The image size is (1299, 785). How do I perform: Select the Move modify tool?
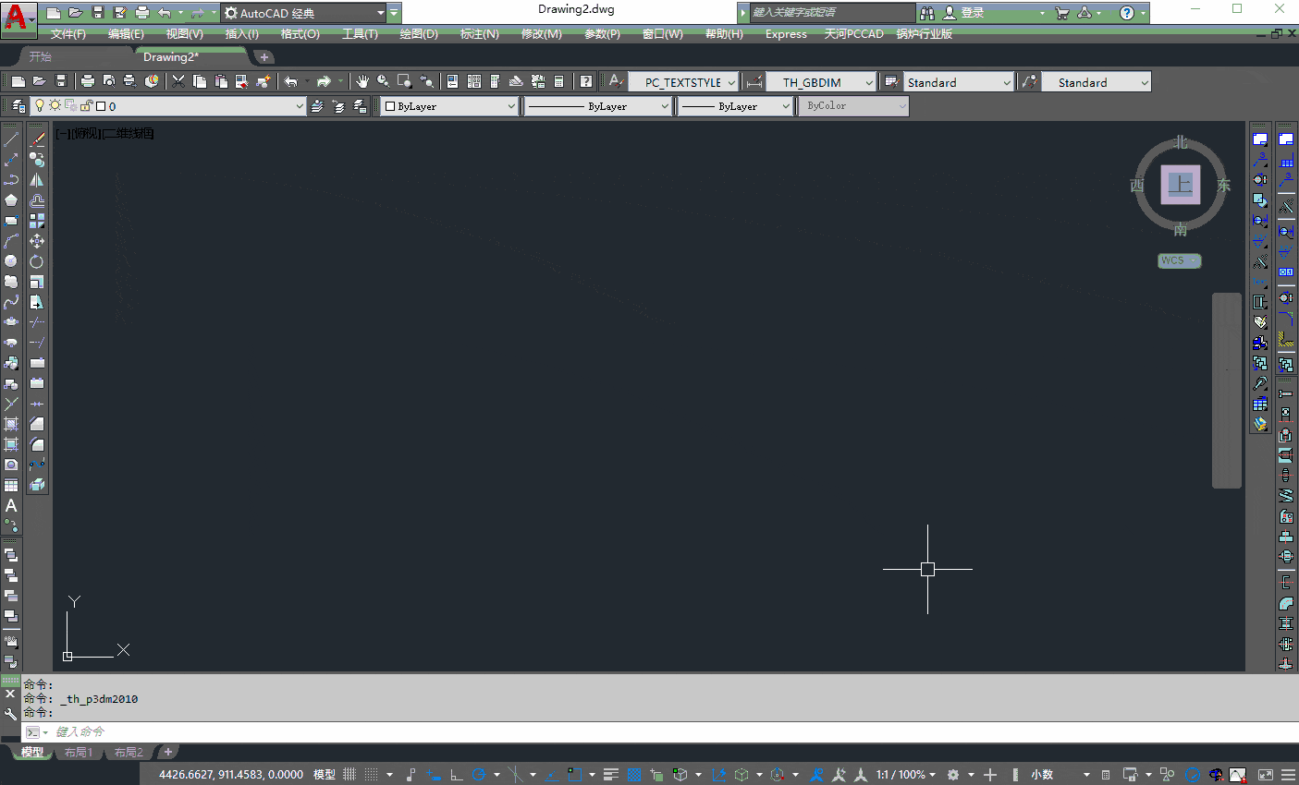(x=37, y=241)
